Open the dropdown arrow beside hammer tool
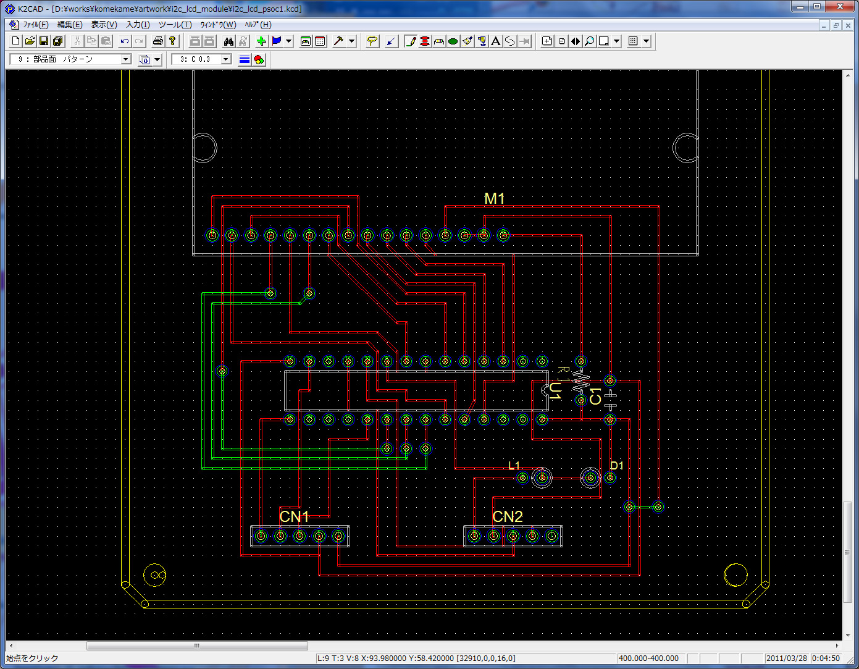The width and height of the screenshot is (859, 669). pyautogui.click(x=352, y=41)
